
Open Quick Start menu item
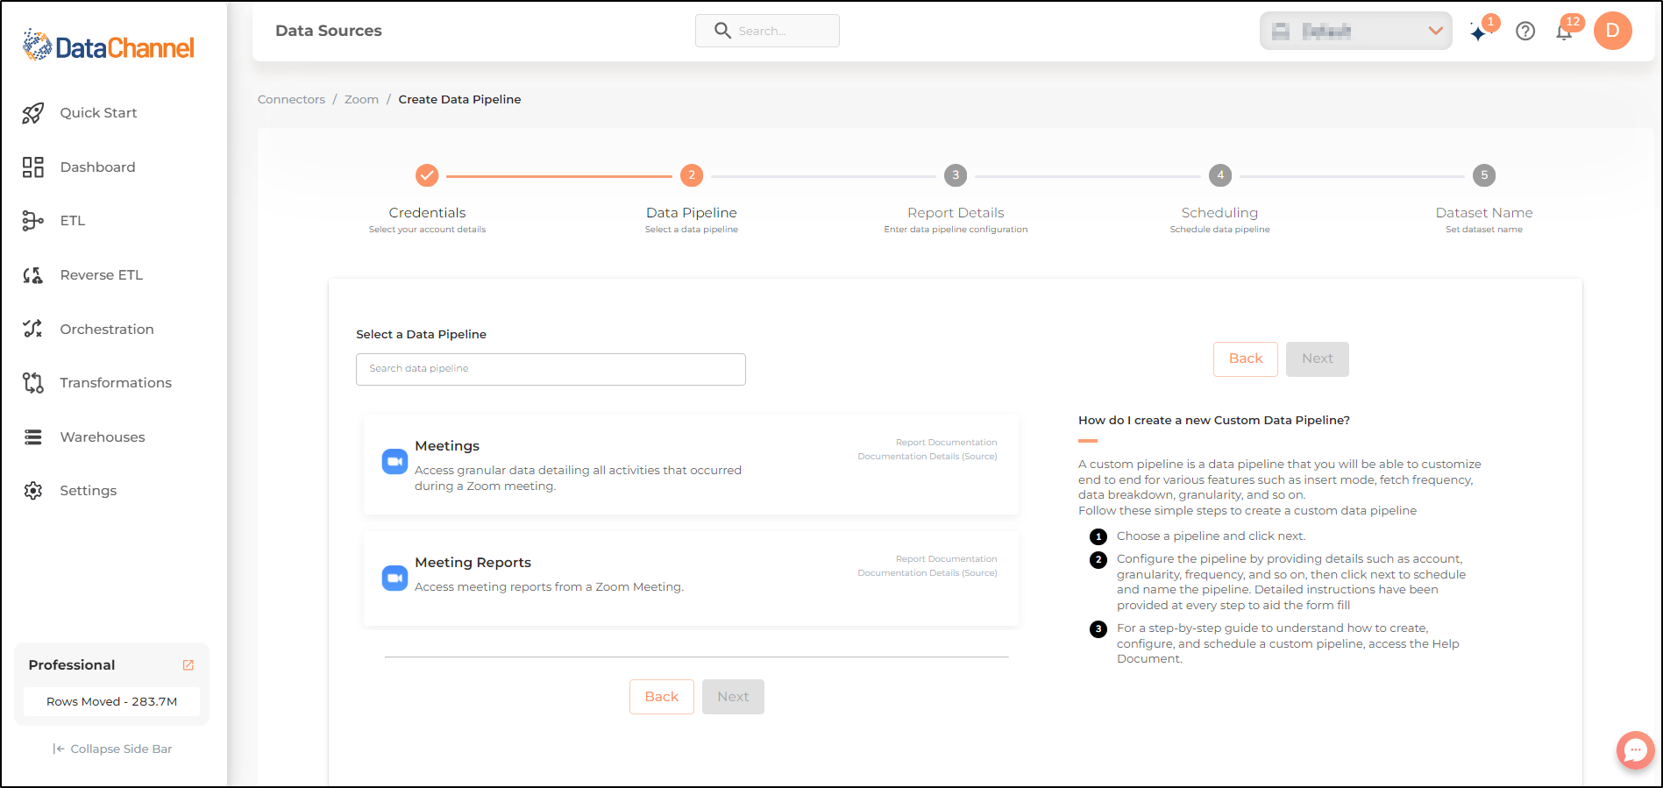[98, 113]
